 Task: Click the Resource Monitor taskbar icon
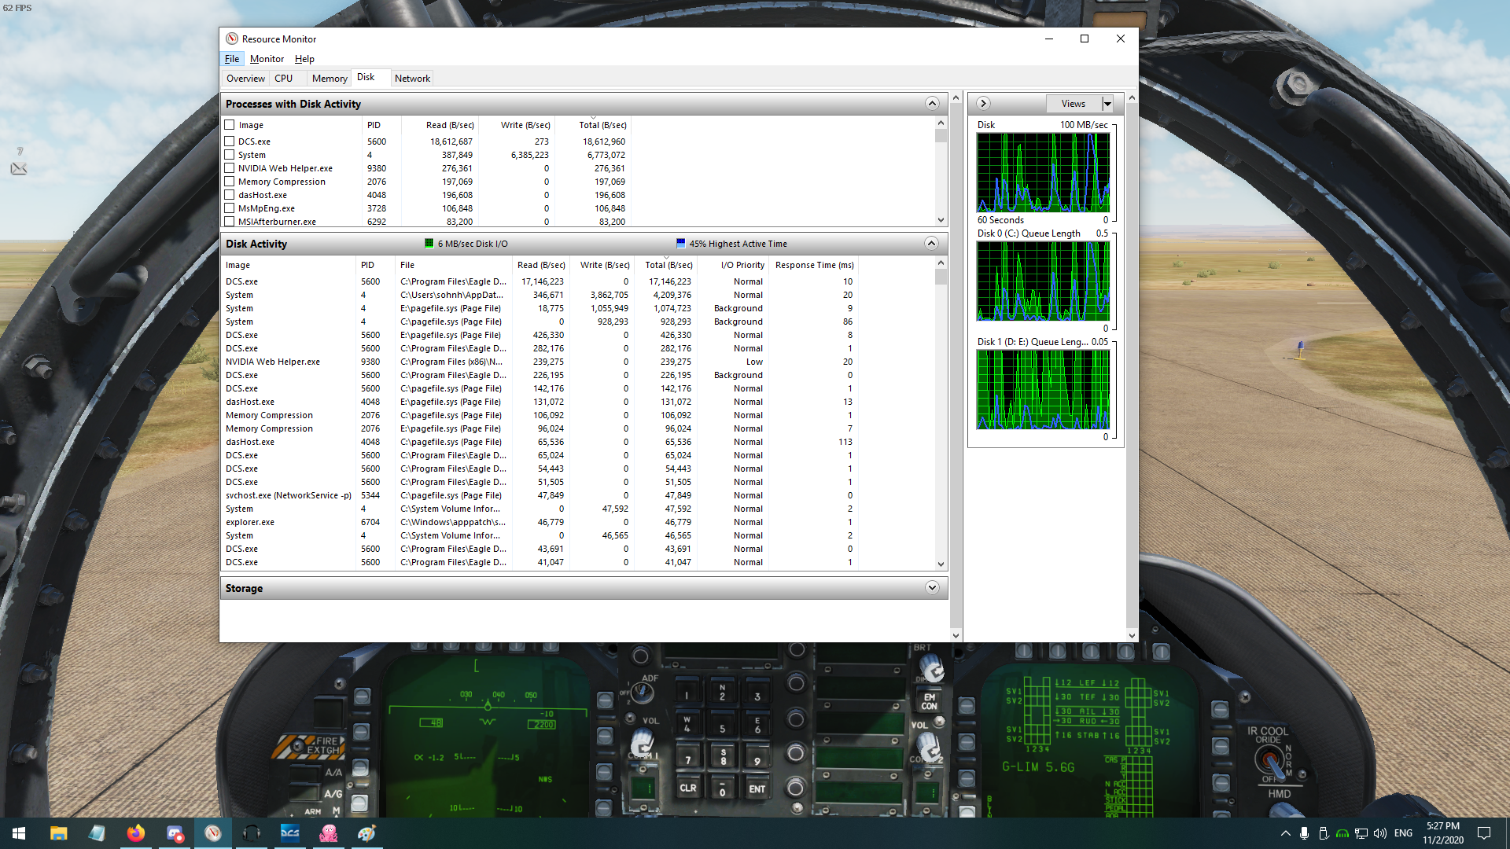(x=213, y=833)
